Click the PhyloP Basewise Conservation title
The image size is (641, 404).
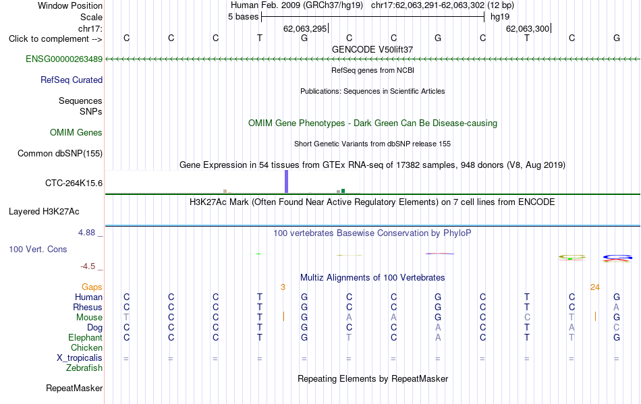click(x=372, y=233)
